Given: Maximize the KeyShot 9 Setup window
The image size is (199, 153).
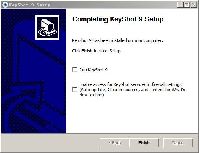Looking at the screenshot, I should click(187, 5).
